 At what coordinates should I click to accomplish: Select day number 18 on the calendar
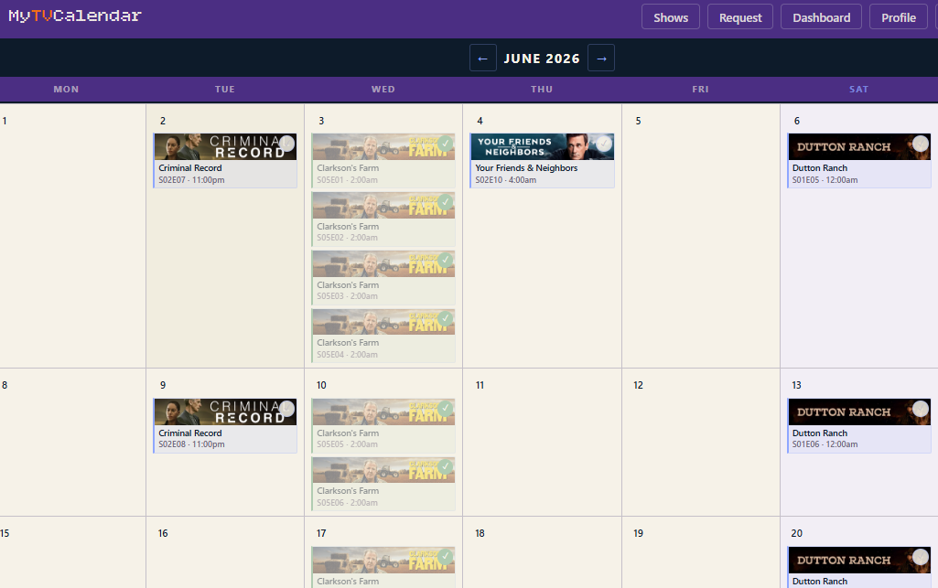click(x=480, y=534)
